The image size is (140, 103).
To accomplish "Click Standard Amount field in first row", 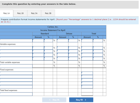I will (38, 41).
